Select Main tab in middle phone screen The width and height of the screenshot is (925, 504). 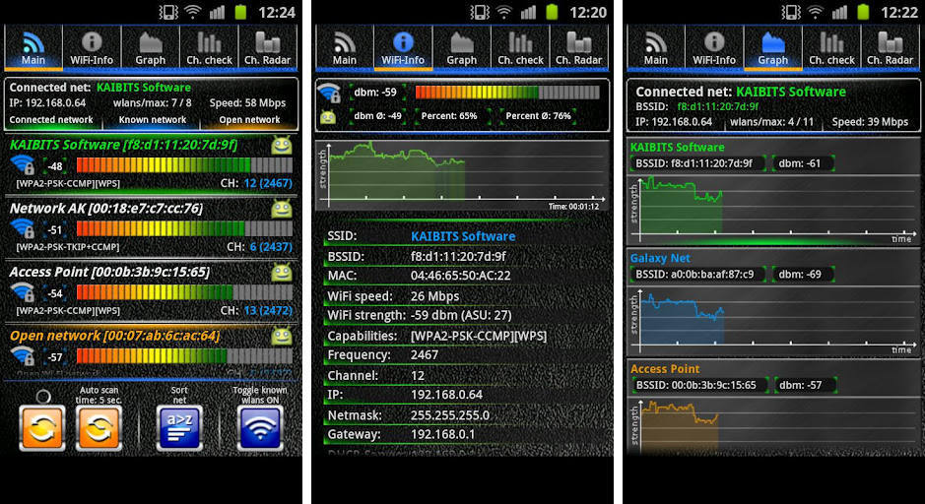pos(345,48)
